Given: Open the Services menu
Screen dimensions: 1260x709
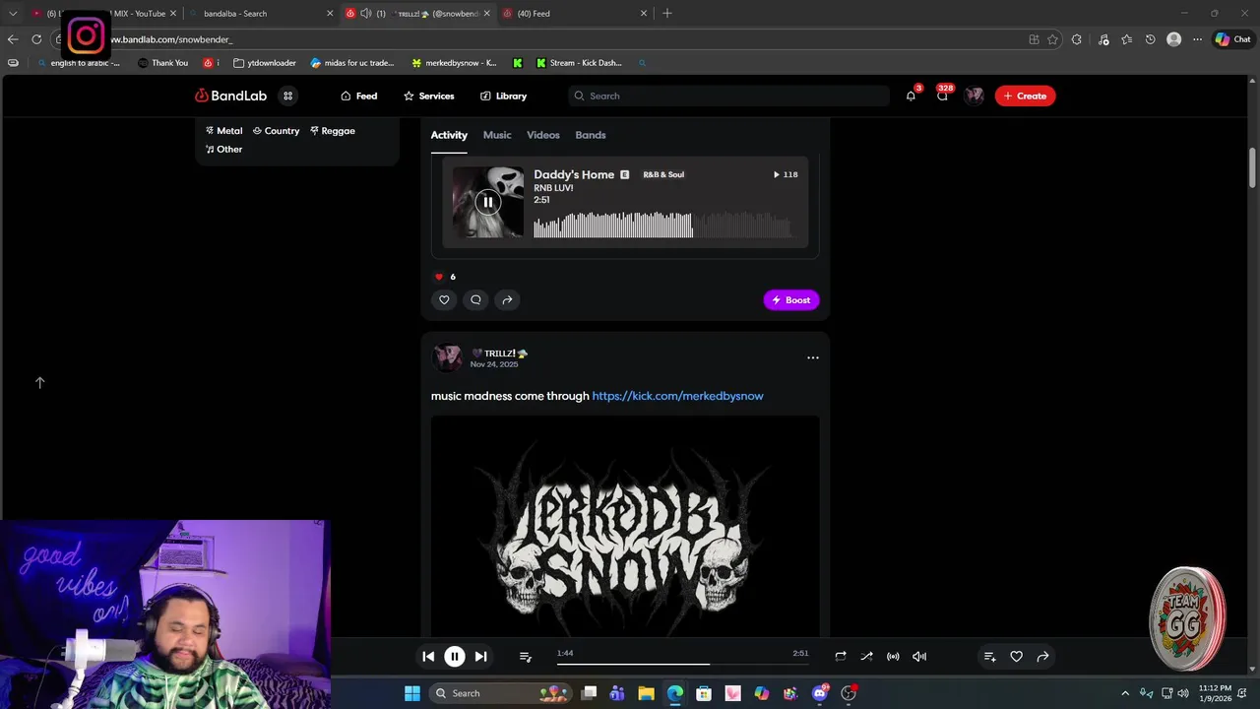Looking at the screenshot, I should (428, 96).
